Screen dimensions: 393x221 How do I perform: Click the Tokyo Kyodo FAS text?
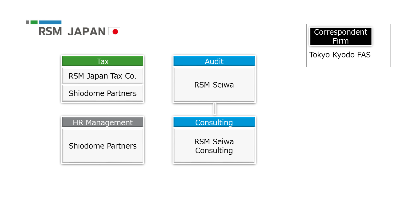tap(340, 55)
